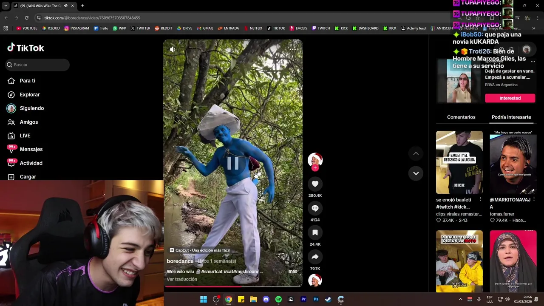Open INSTAGRAM bookmark
The width and height of the screenshot is (544, 306).
(76, 28)
